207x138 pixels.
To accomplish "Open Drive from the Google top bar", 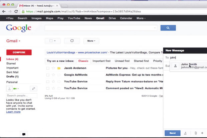I will pyautogui.click(x=112, y=18).
